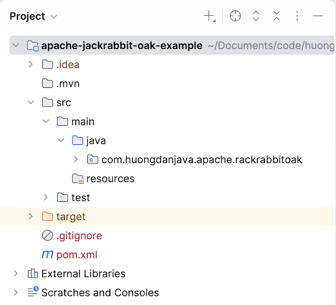Select the java source folder
Screen dimensions: 336x305
pos(96,141)
